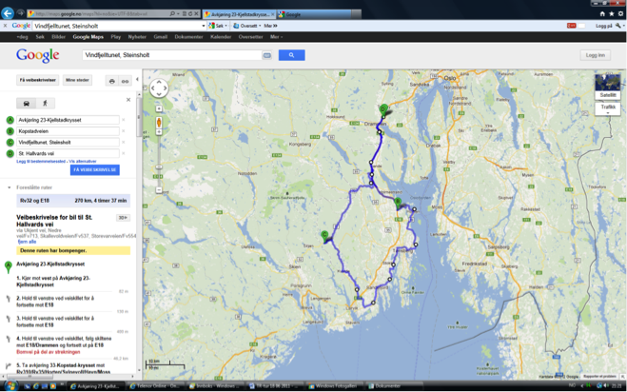627x392 pixels.
Task: Toggle the Trafikk layer
Action: pyautogui.click(x=607, y=108)
